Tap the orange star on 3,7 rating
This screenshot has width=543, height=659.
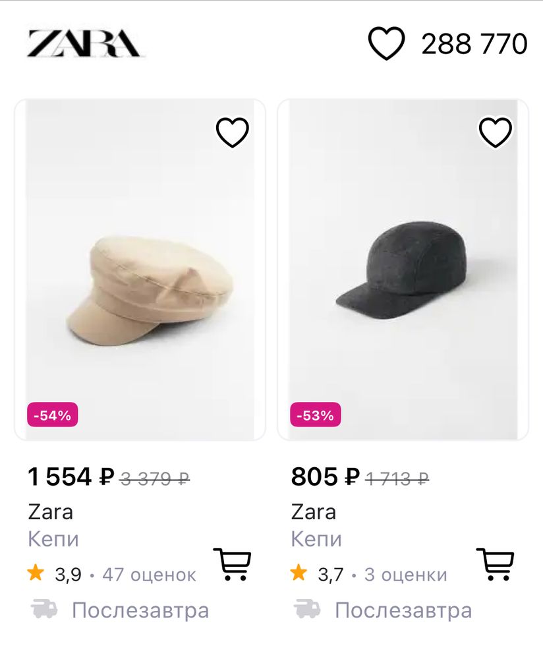pyautogui.click(x=299, y=573)
